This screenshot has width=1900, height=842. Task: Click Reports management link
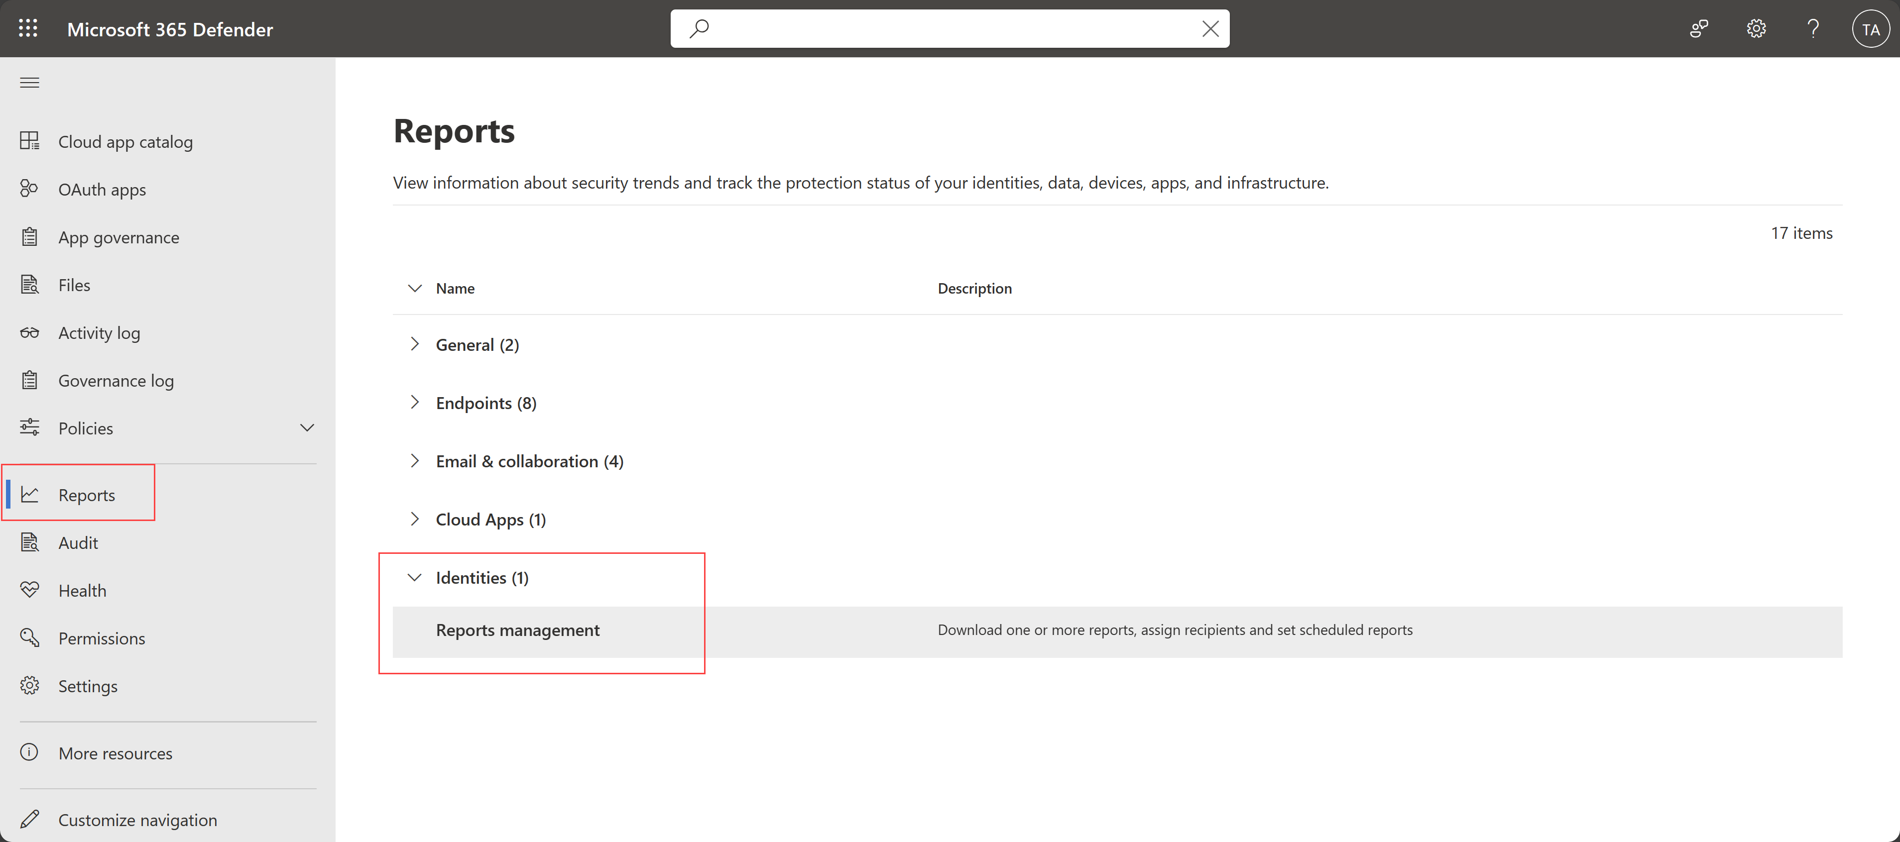tap(519, 629)
